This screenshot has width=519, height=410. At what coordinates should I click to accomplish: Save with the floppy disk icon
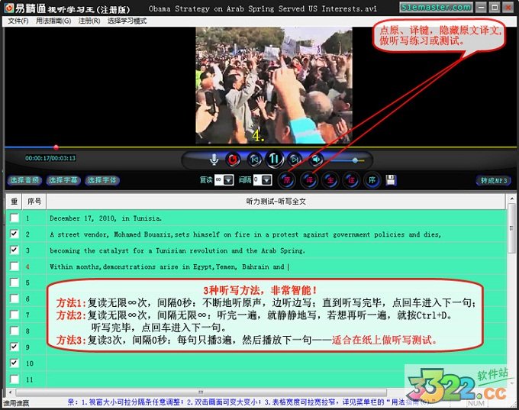(391, 180)
